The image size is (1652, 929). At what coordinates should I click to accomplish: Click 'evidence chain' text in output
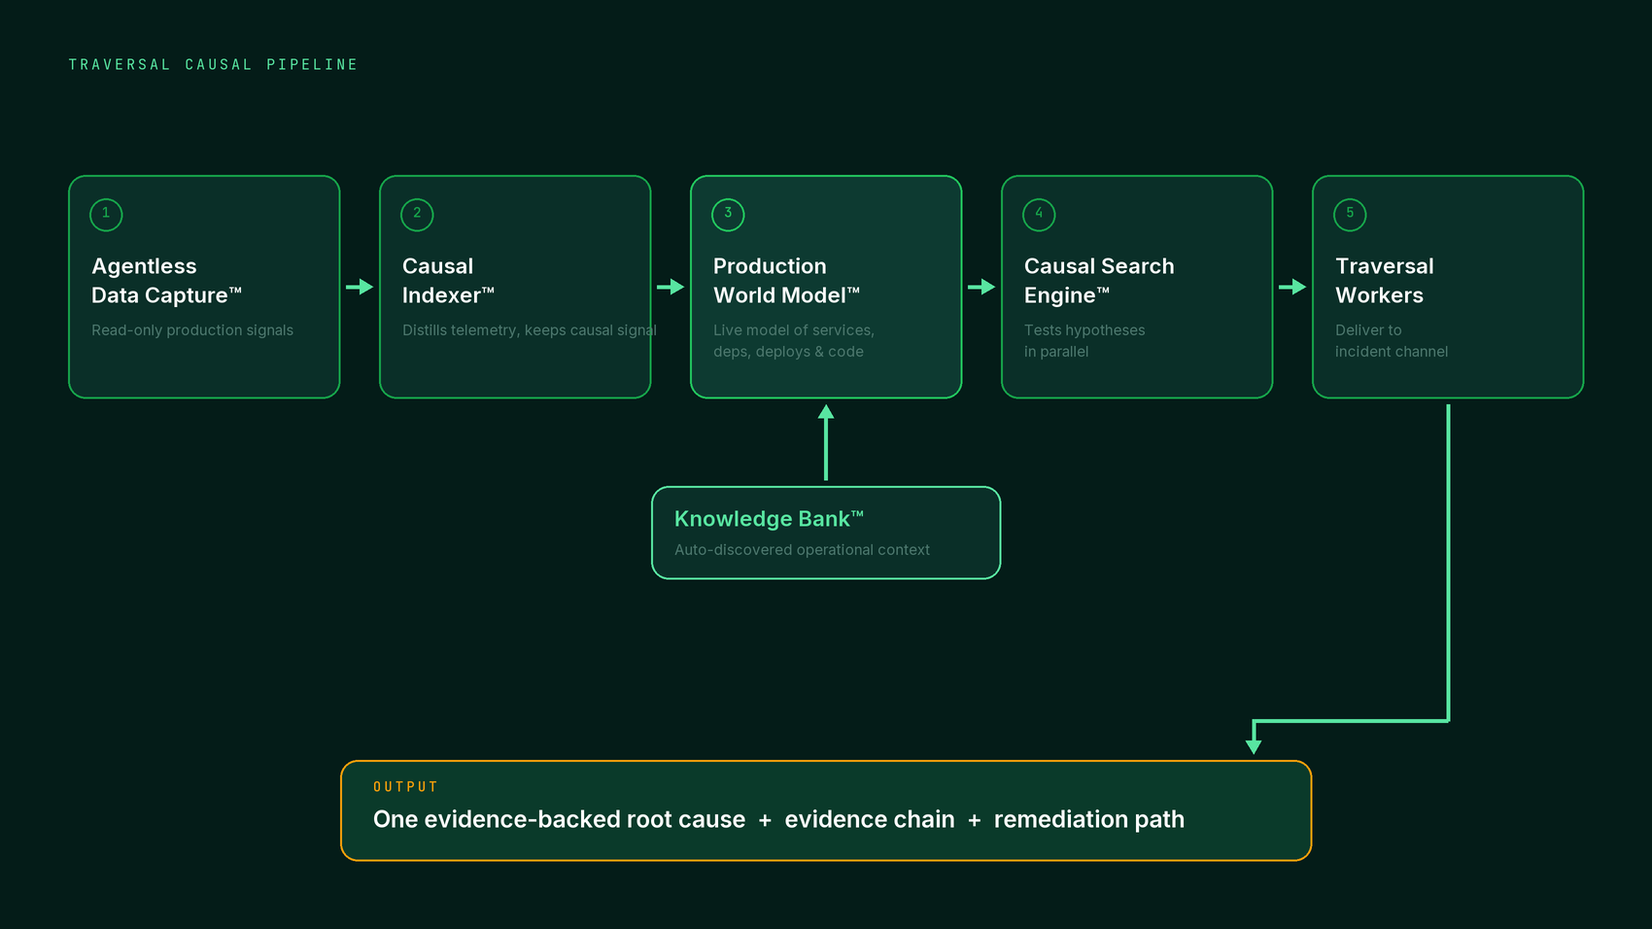click(x=870, y=819)
